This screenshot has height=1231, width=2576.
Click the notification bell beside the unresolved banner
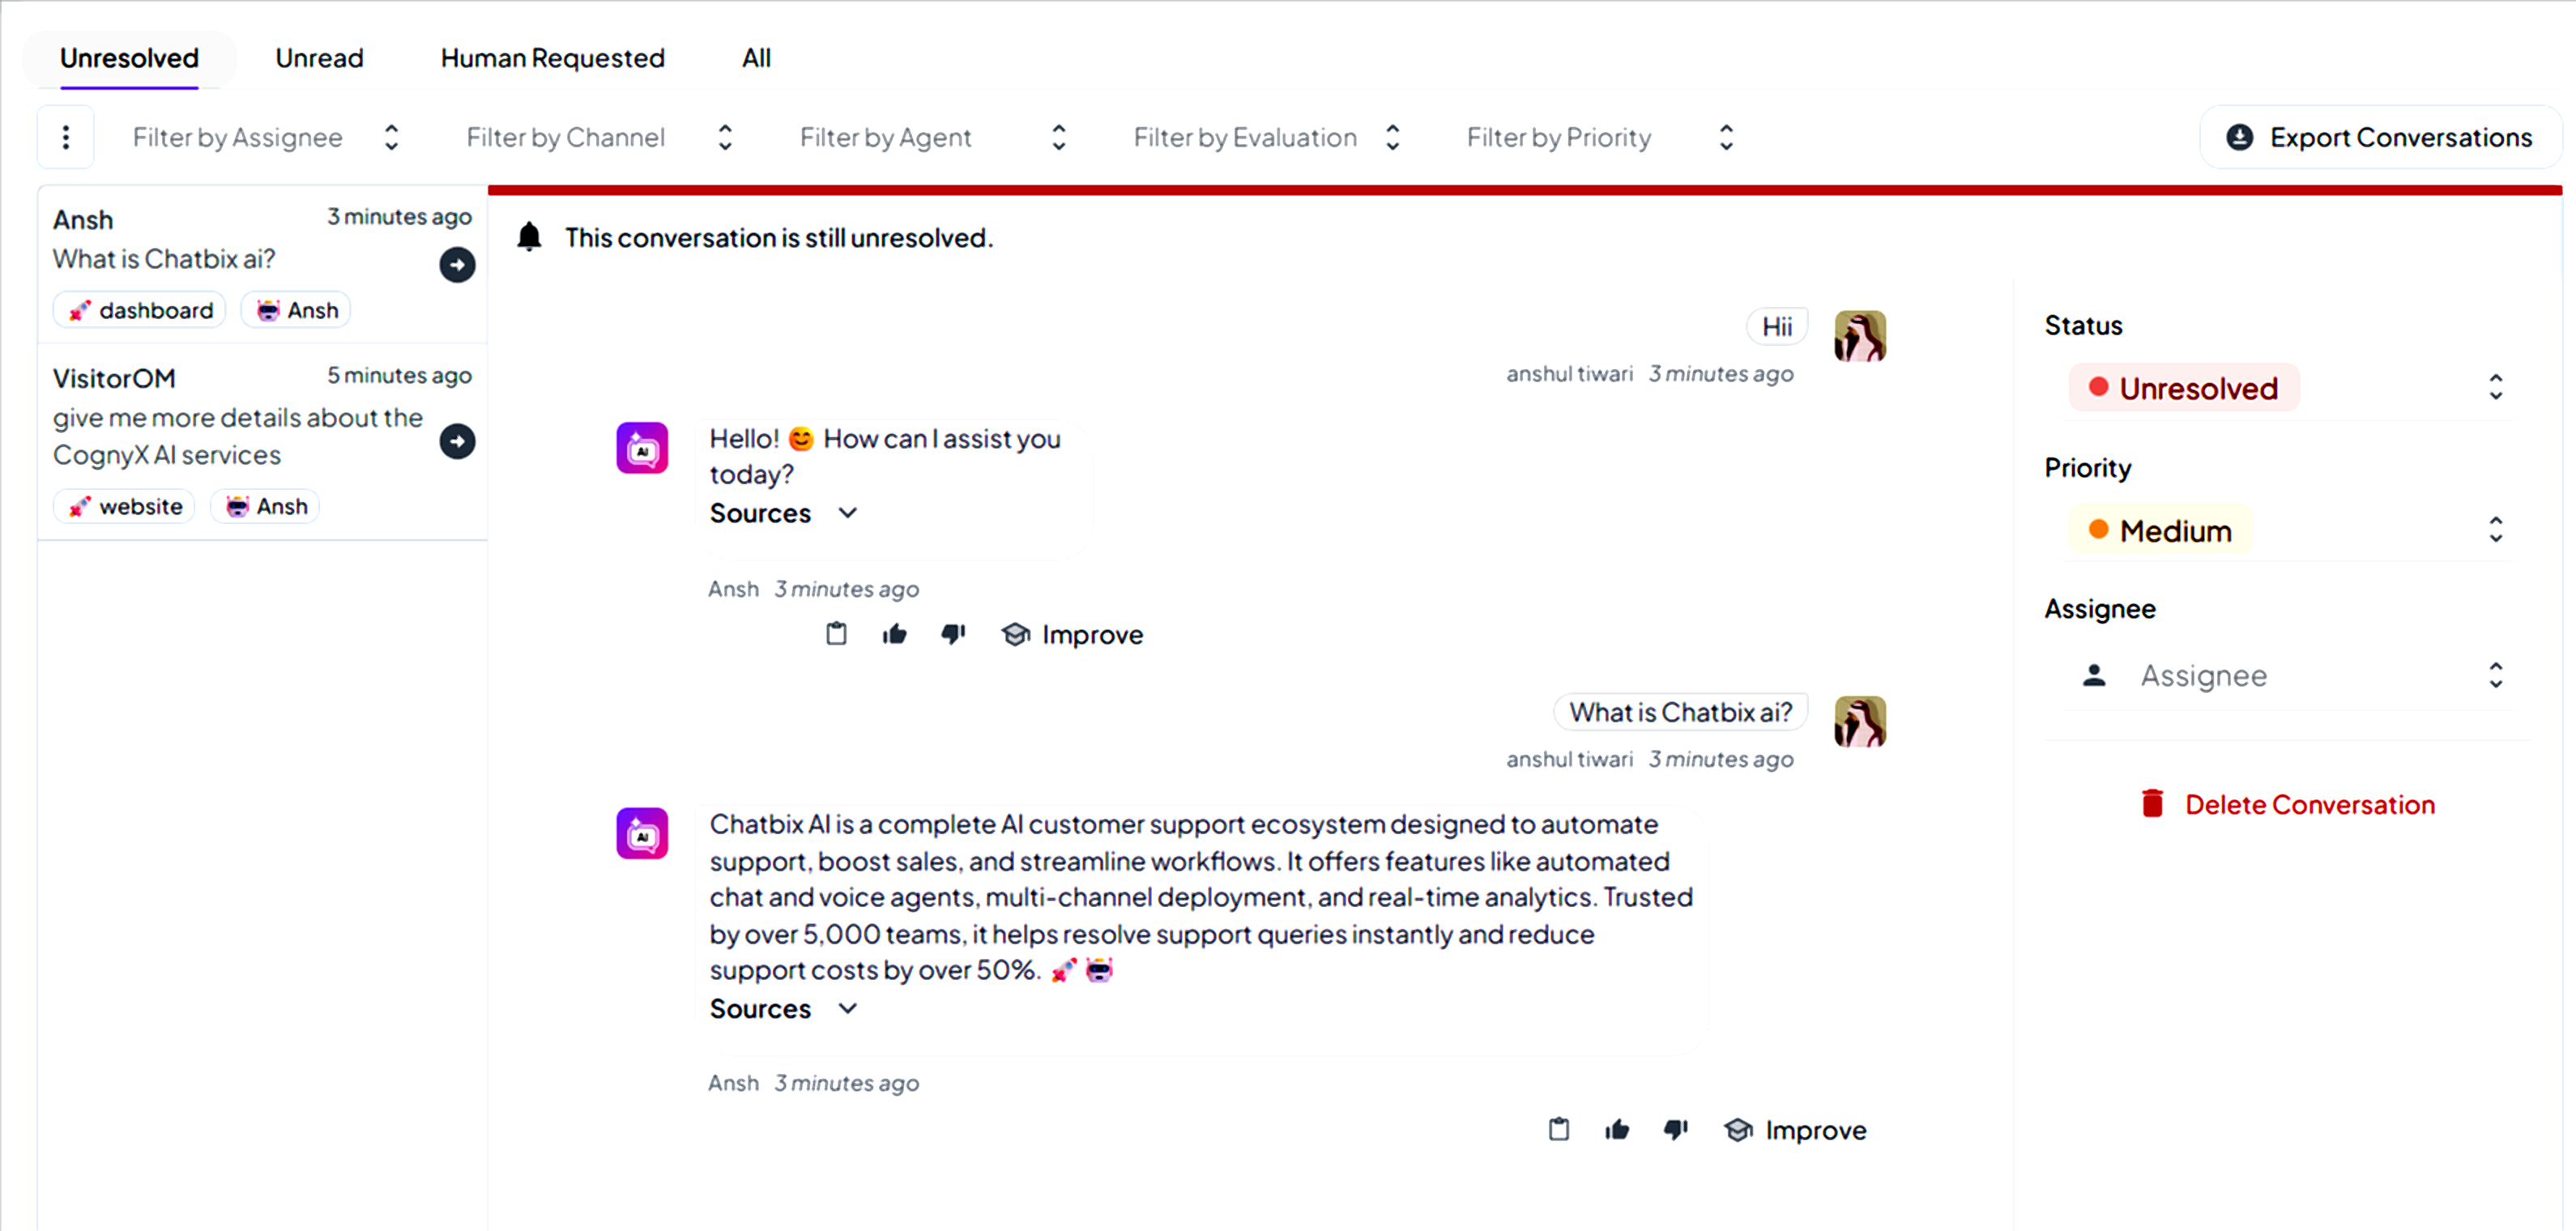(x=529, y=236)
